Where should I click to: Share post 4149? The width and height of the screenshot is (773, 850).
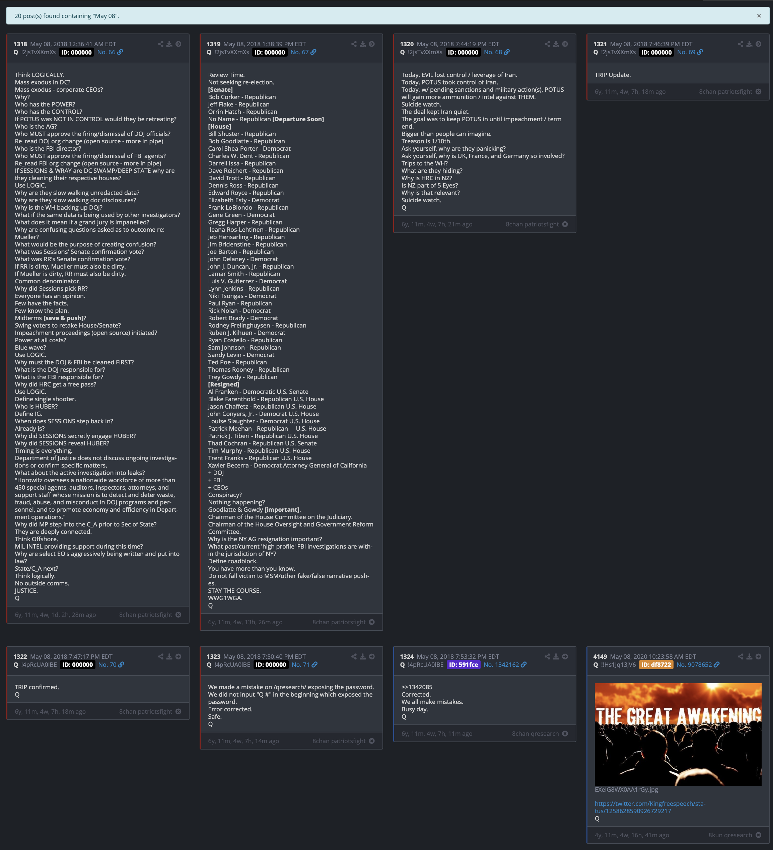(740, 656)
